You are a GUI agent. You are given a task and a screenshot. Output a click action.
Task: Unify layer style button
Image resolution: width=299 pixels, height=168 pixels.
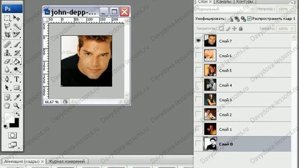click(x=243, y=19)
